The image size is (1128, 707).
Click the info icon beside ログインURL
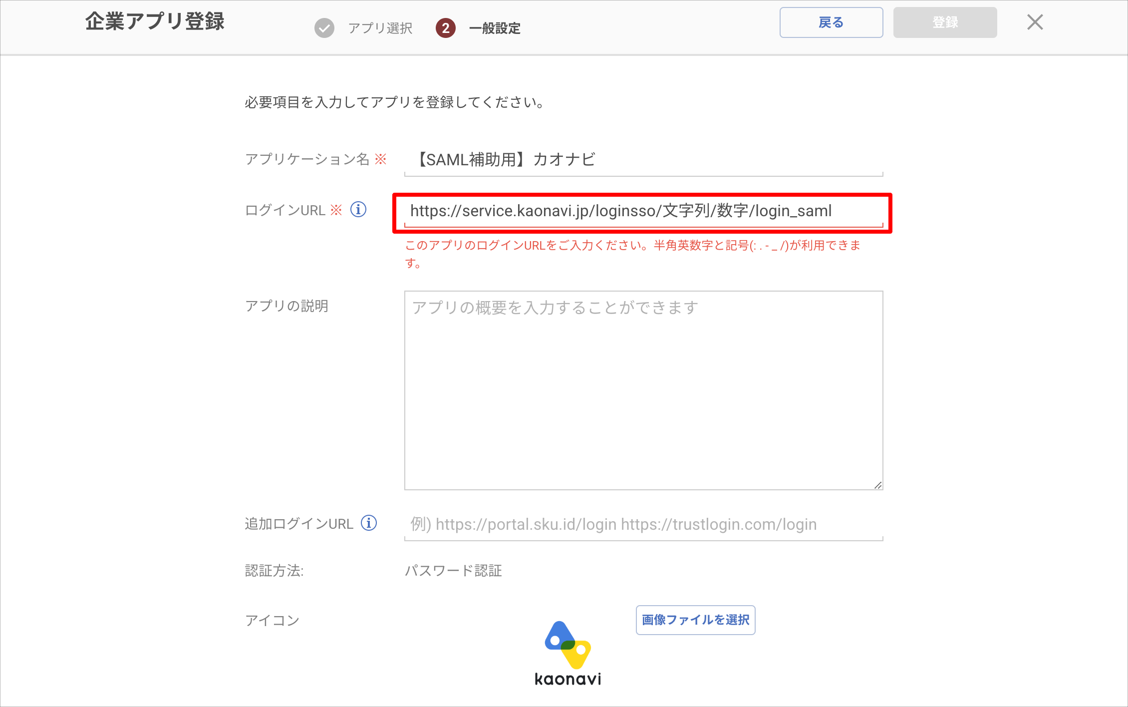[358, 209]
